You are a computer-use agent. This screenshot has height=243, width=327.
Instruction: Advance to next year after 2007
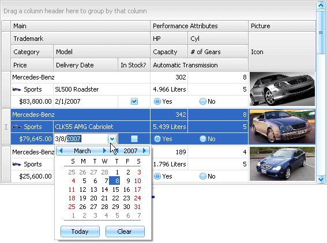[x=145, y=151]
